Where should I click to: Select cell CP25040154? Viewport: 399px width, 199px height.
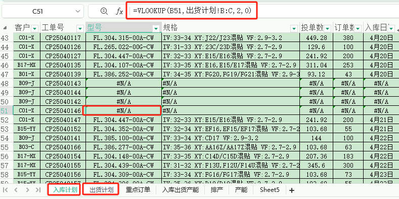63,156
